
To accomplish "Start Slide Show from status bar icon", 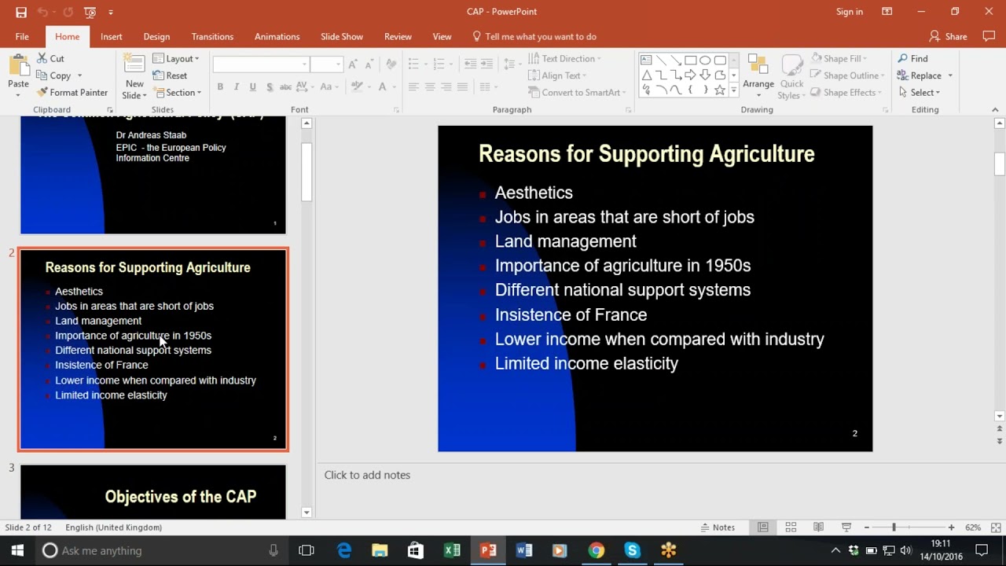I will (x=846, y=527).
